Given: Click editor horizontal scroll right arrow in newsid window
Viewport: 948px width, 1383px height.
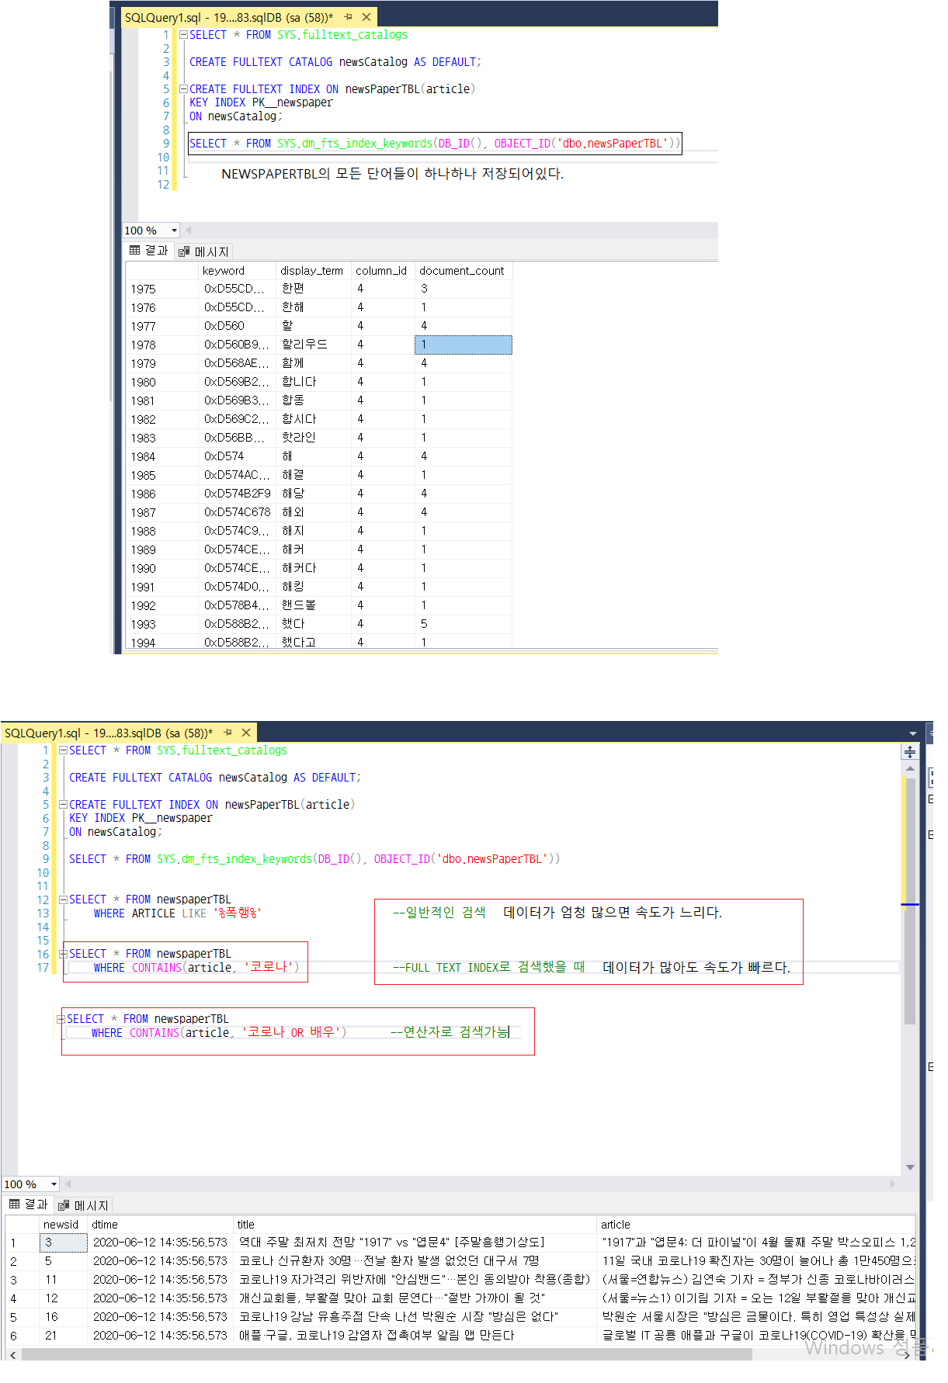Looking at the screenshot, I should pyautogui.click(x=893, y=1184).
